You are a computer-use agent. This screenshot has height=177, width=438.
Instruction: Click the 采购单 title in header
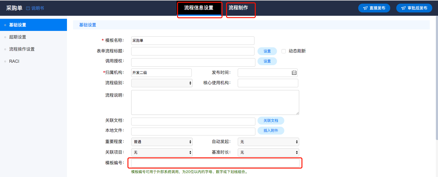pyautogui.click(x=14, y=8)
